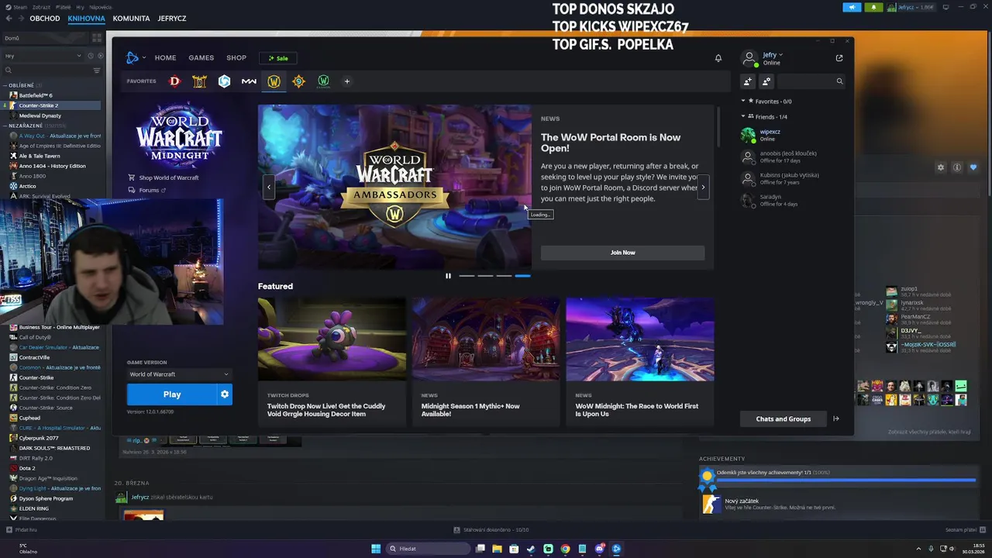Open friend management settings icon

point(766,81)
